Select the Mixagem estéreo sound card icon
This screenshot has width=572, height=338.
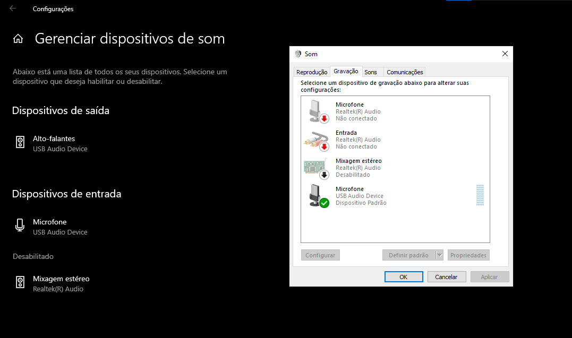[316, 168]
